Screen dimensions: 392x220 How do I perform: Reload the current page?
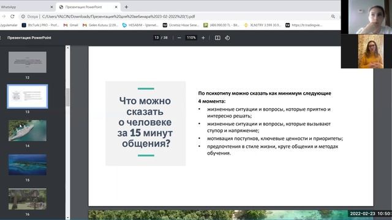tap(12, 16)
